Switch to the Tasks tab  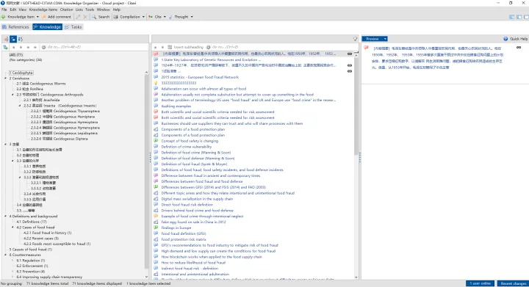click(x=73, y=27)
